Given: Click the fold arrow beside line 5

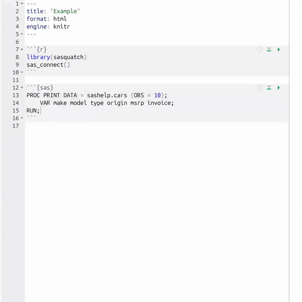Looking at the screenshot, I should point(22,34).
